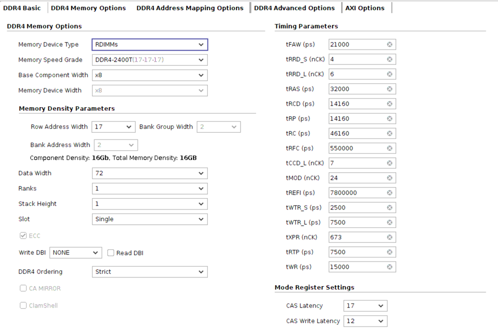Screen dimensions: 498x329
Task: Go to DDR4 Advanced Options tab
Action: coord(294,8)
